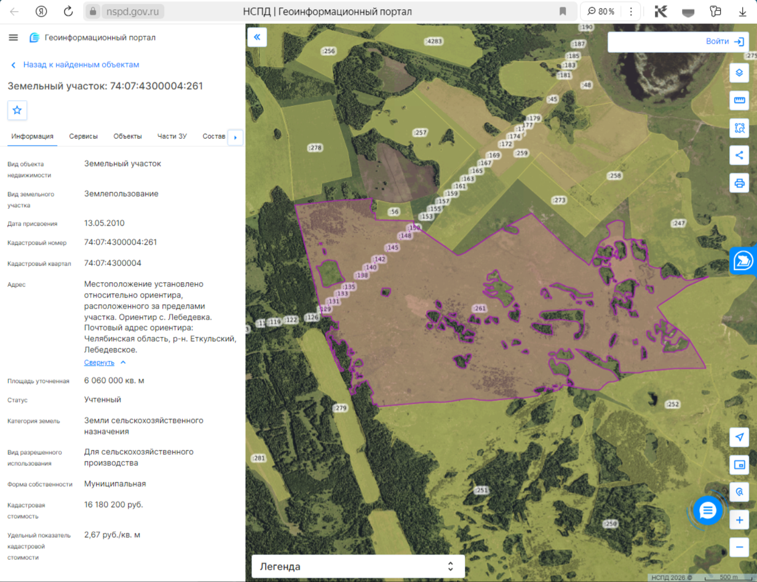This screenshot has height=582, width=757.
Task: Add the land plot to favorites
Action: point(17,110)
